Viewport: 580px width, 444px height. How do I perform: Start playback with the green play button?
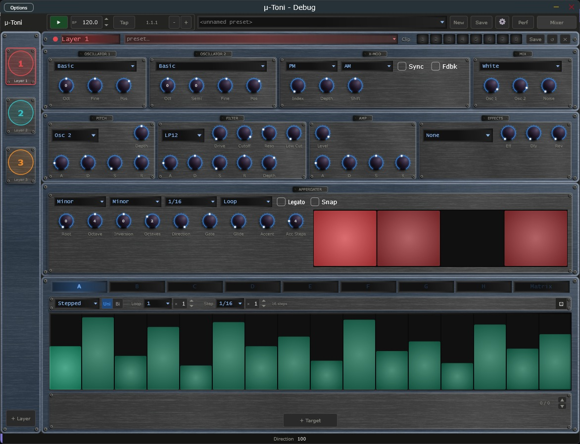tap(58, 22)
